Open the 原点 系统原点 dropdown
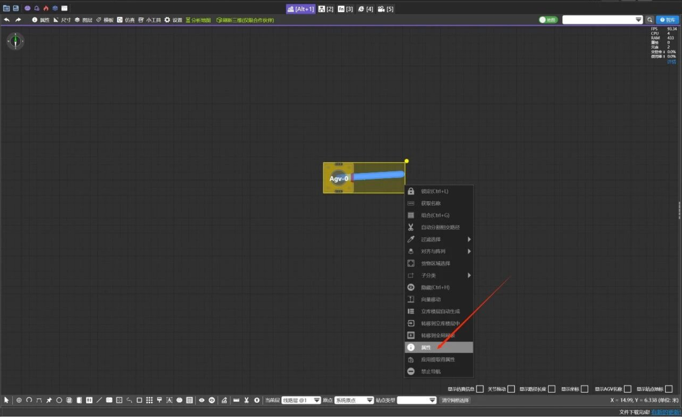The height and width of the screenshot is (417, 682). [354, 400]
